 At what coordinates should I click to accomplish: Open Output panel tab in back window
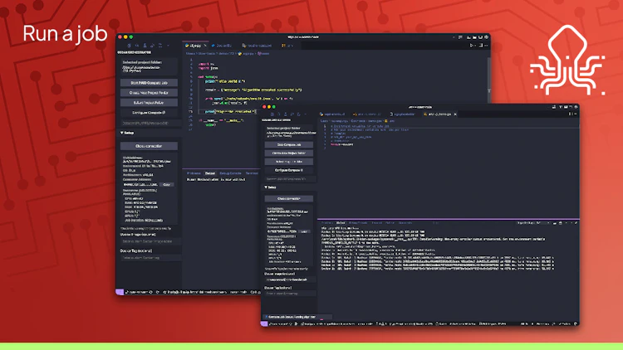click(x=210, y=173)
